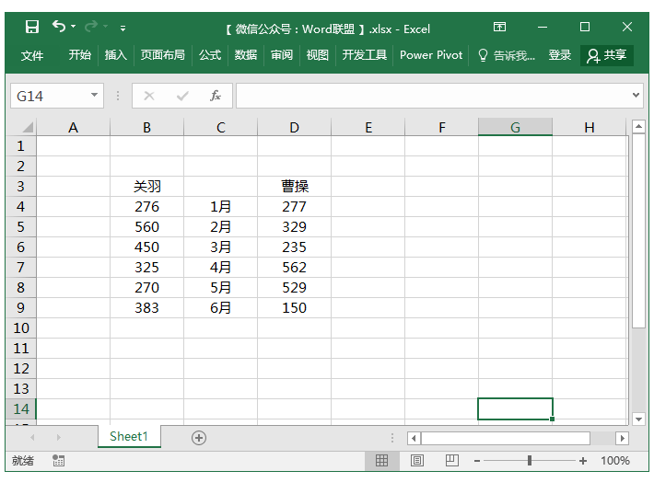This screenshot has height=494, width=654.
Task: Switch to the 插入 ribbon tab
Action: [115, 55]
